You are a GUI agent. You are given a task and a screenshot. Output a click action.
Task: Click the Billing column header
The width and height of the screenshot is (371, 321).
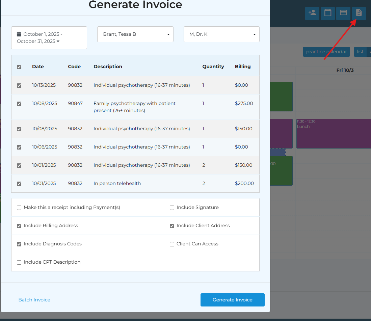pyautogui.click(x=243, y=66)
